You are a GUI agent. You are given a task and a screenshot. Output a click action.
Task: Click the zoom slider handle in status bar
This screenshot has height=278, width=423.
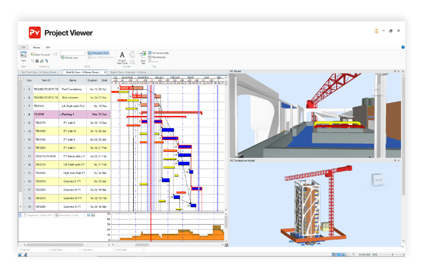click(x=392, y=254)
